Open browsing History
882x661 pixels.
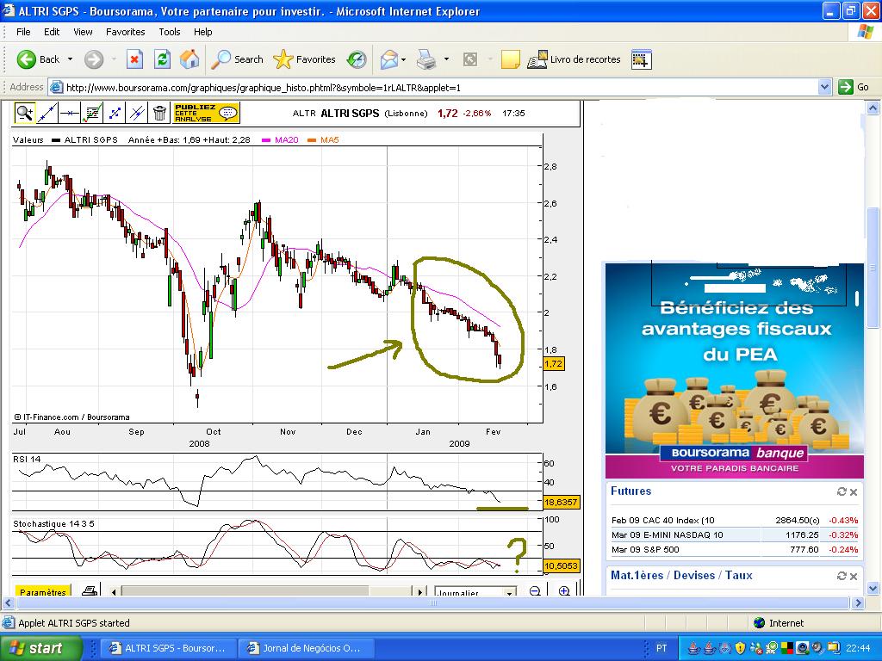(x=357, y=59)
